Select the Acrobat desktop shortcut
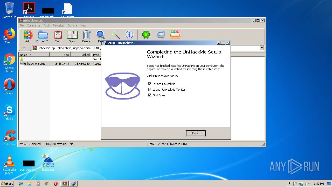The width and height of the screenshot is (332, 187). [29, 10]
